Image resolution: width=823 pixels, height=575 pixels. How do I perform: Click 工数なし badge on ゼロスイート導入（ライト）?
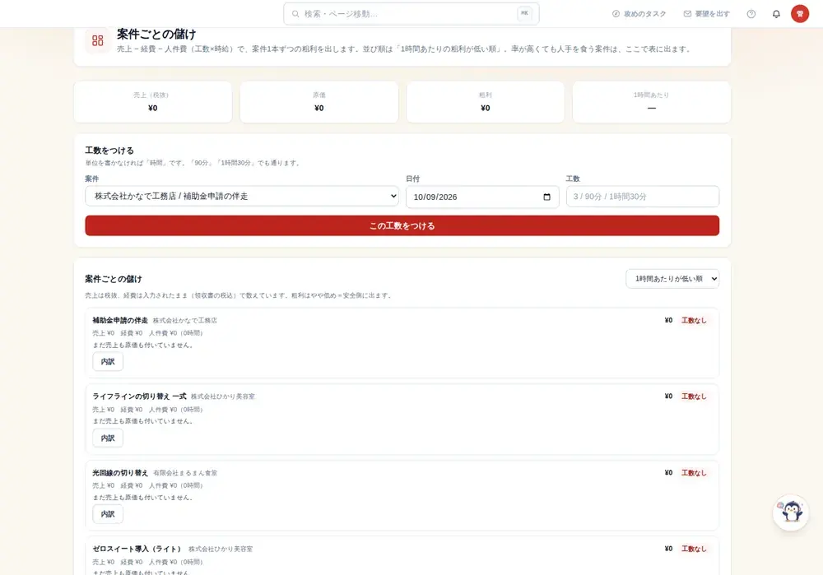(694, 549)
